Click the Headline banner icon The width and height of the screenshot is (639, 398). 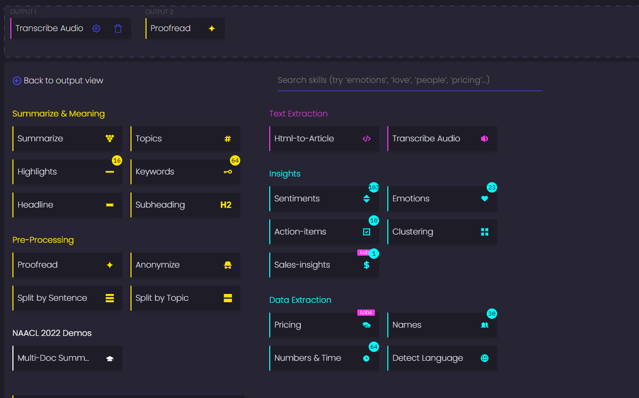click(x=110, y=205)
